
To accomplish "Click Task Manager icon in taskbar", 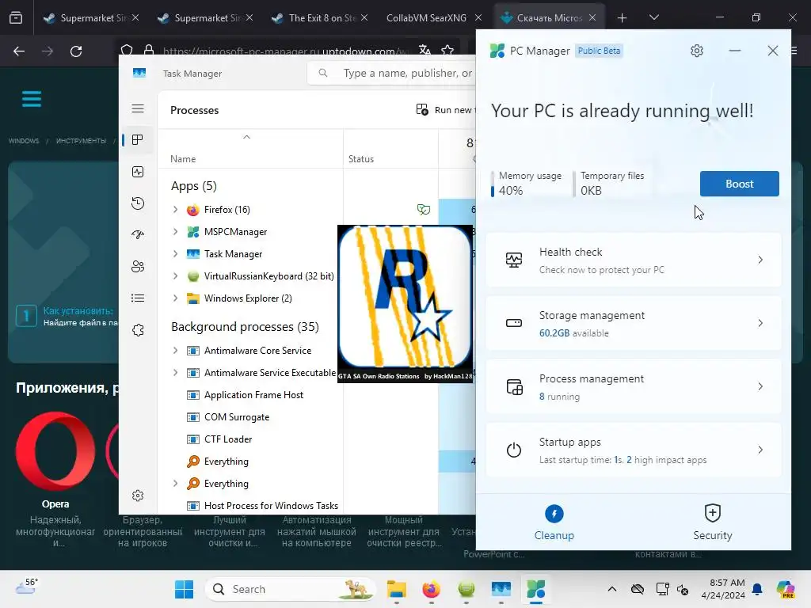I will tap(501, 589).
